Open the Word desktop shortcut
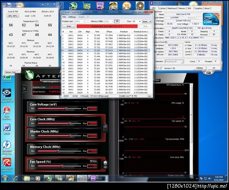 click(7, 129)
